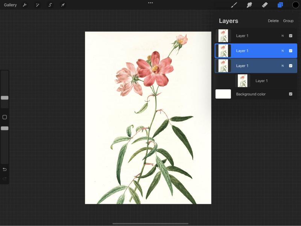Open blend mode N on the unhighlighted Layer 1
This screenshot has width=301, height=226.
point(283,36)
